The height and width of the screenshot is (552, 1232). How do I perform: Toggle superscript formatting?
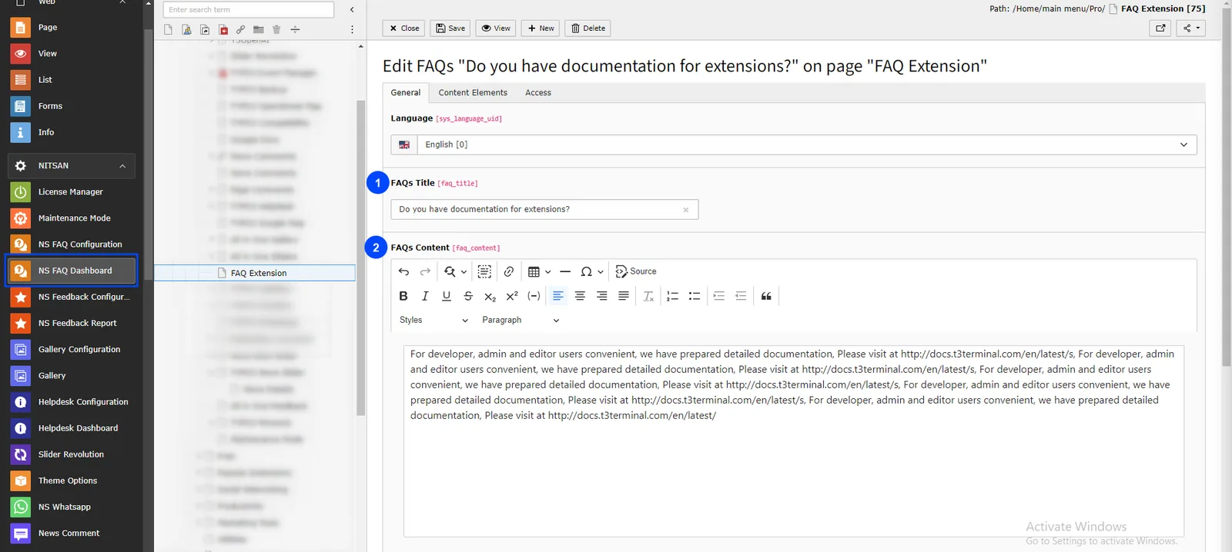[512, 296]
